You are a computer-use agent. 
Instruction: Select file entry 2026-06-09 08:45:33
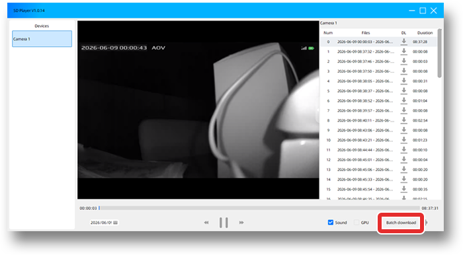coord(365,179)
